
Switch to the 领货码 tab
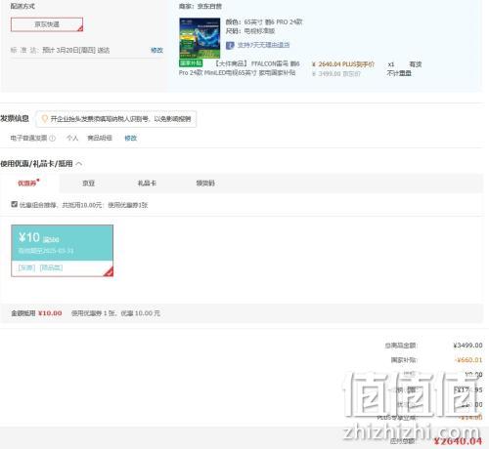point(205,184)
